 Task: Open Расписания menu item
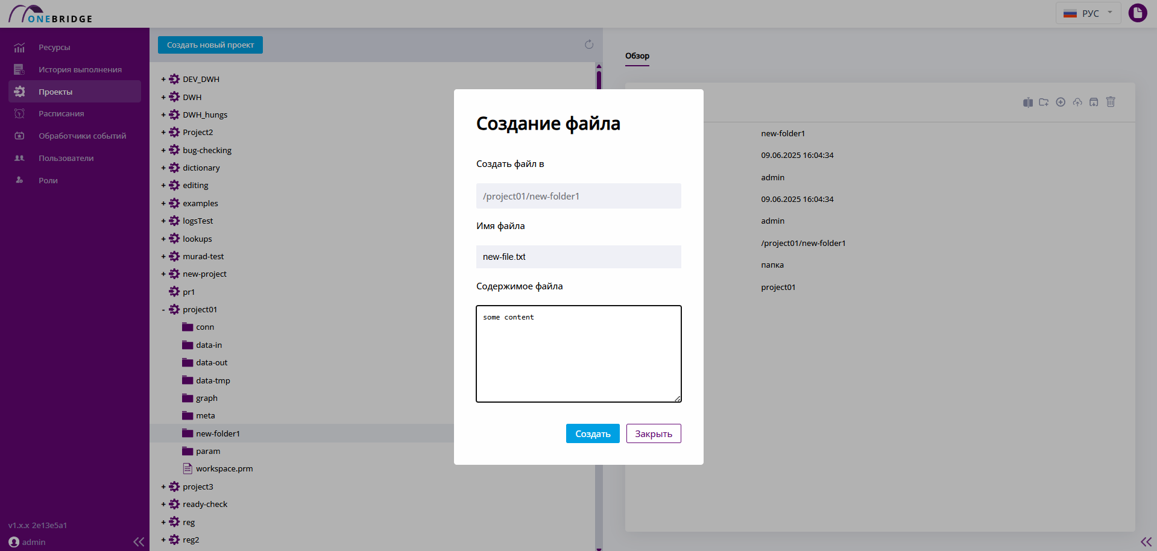pyautogui.click(x=61, y=113)
